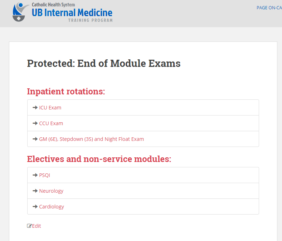Open the ICU Exam link
The height and width of the screenshot is (241, 282).
click(50, 108)
